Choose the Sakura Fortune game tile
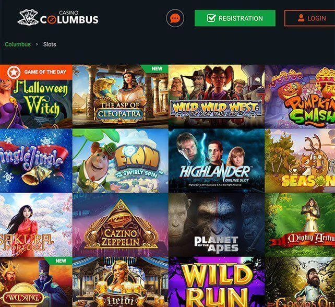The image size is (335, 307). pyautogui.click(x=36, y=225)
